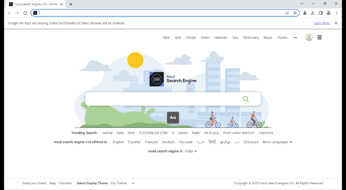Open the City Theme display theme dropdown

(x=122, y=183)
